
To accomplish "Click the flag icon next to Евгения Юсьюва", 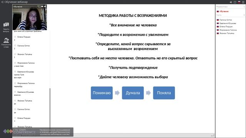I will (218, 23).
